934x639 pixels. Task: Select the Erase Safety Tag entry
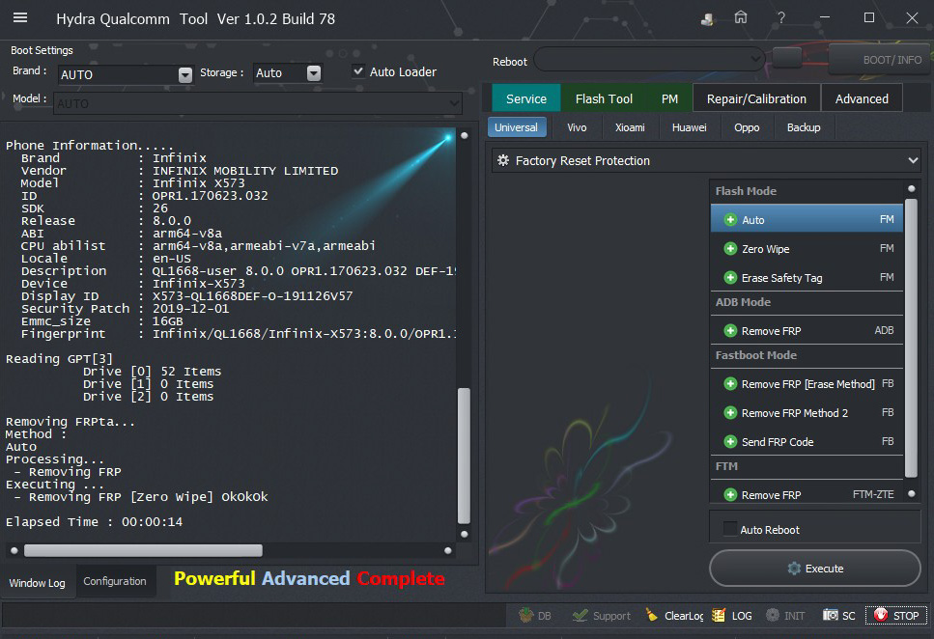pos(807,278)
